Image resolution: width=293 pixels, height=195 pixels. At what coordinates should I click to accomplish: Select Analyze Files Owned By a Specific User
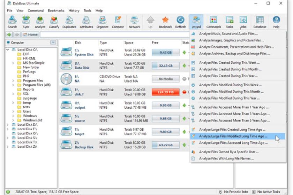click(x=238, y=152)
